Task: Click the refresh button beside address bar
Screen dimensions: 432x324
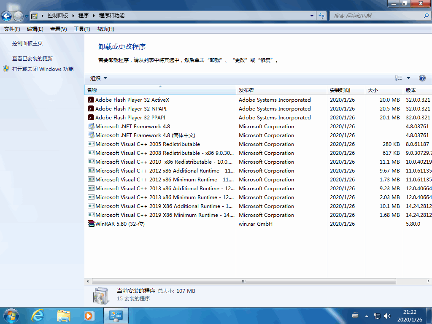Action: coord(321,16)
